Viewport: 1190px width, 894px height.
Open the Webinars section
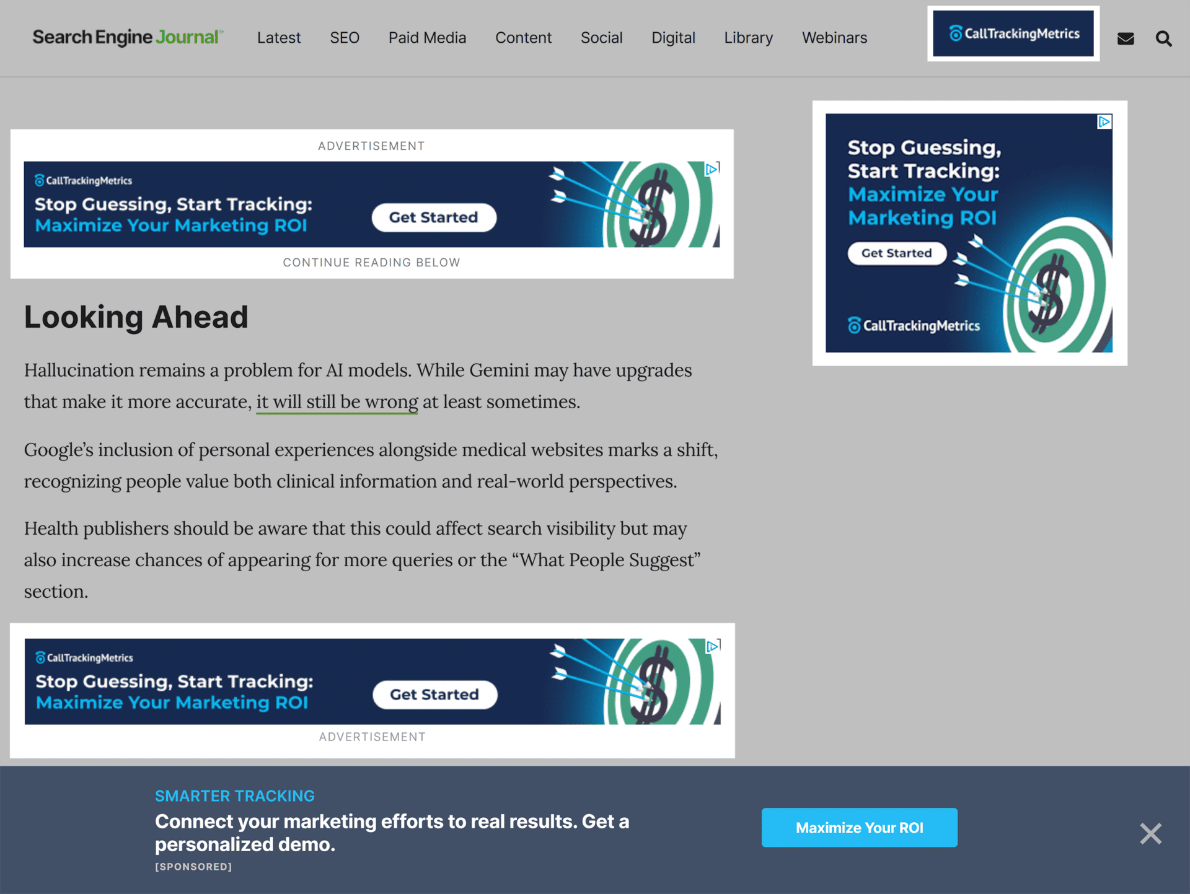click(x=834, y=38)
